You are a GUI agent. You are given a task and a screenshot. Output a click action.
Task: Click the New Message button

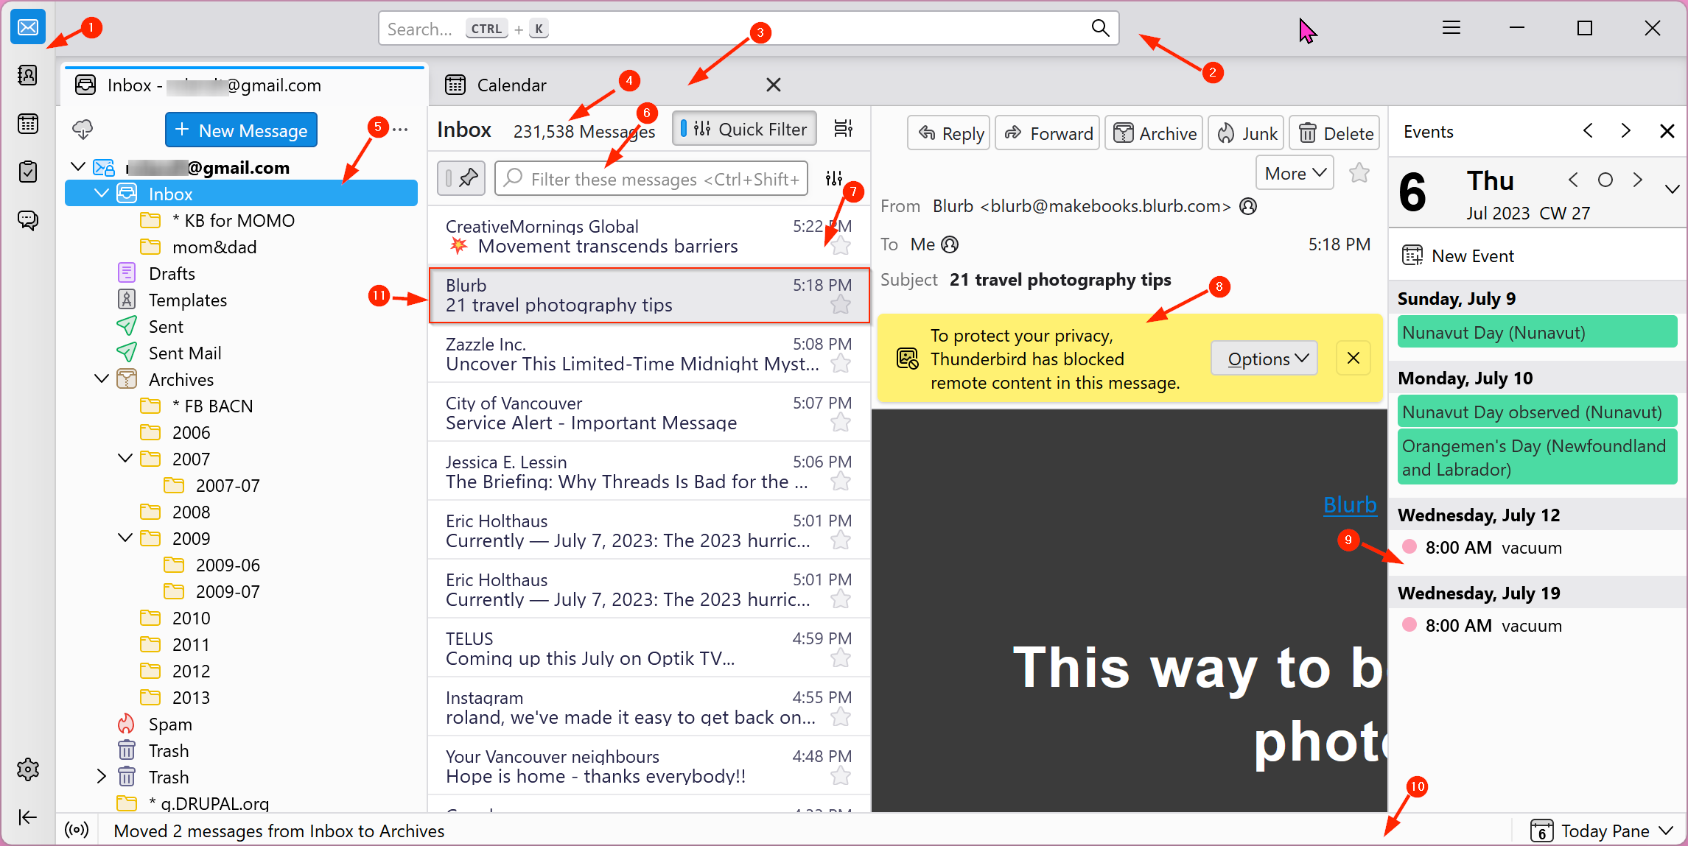point(242,130)
